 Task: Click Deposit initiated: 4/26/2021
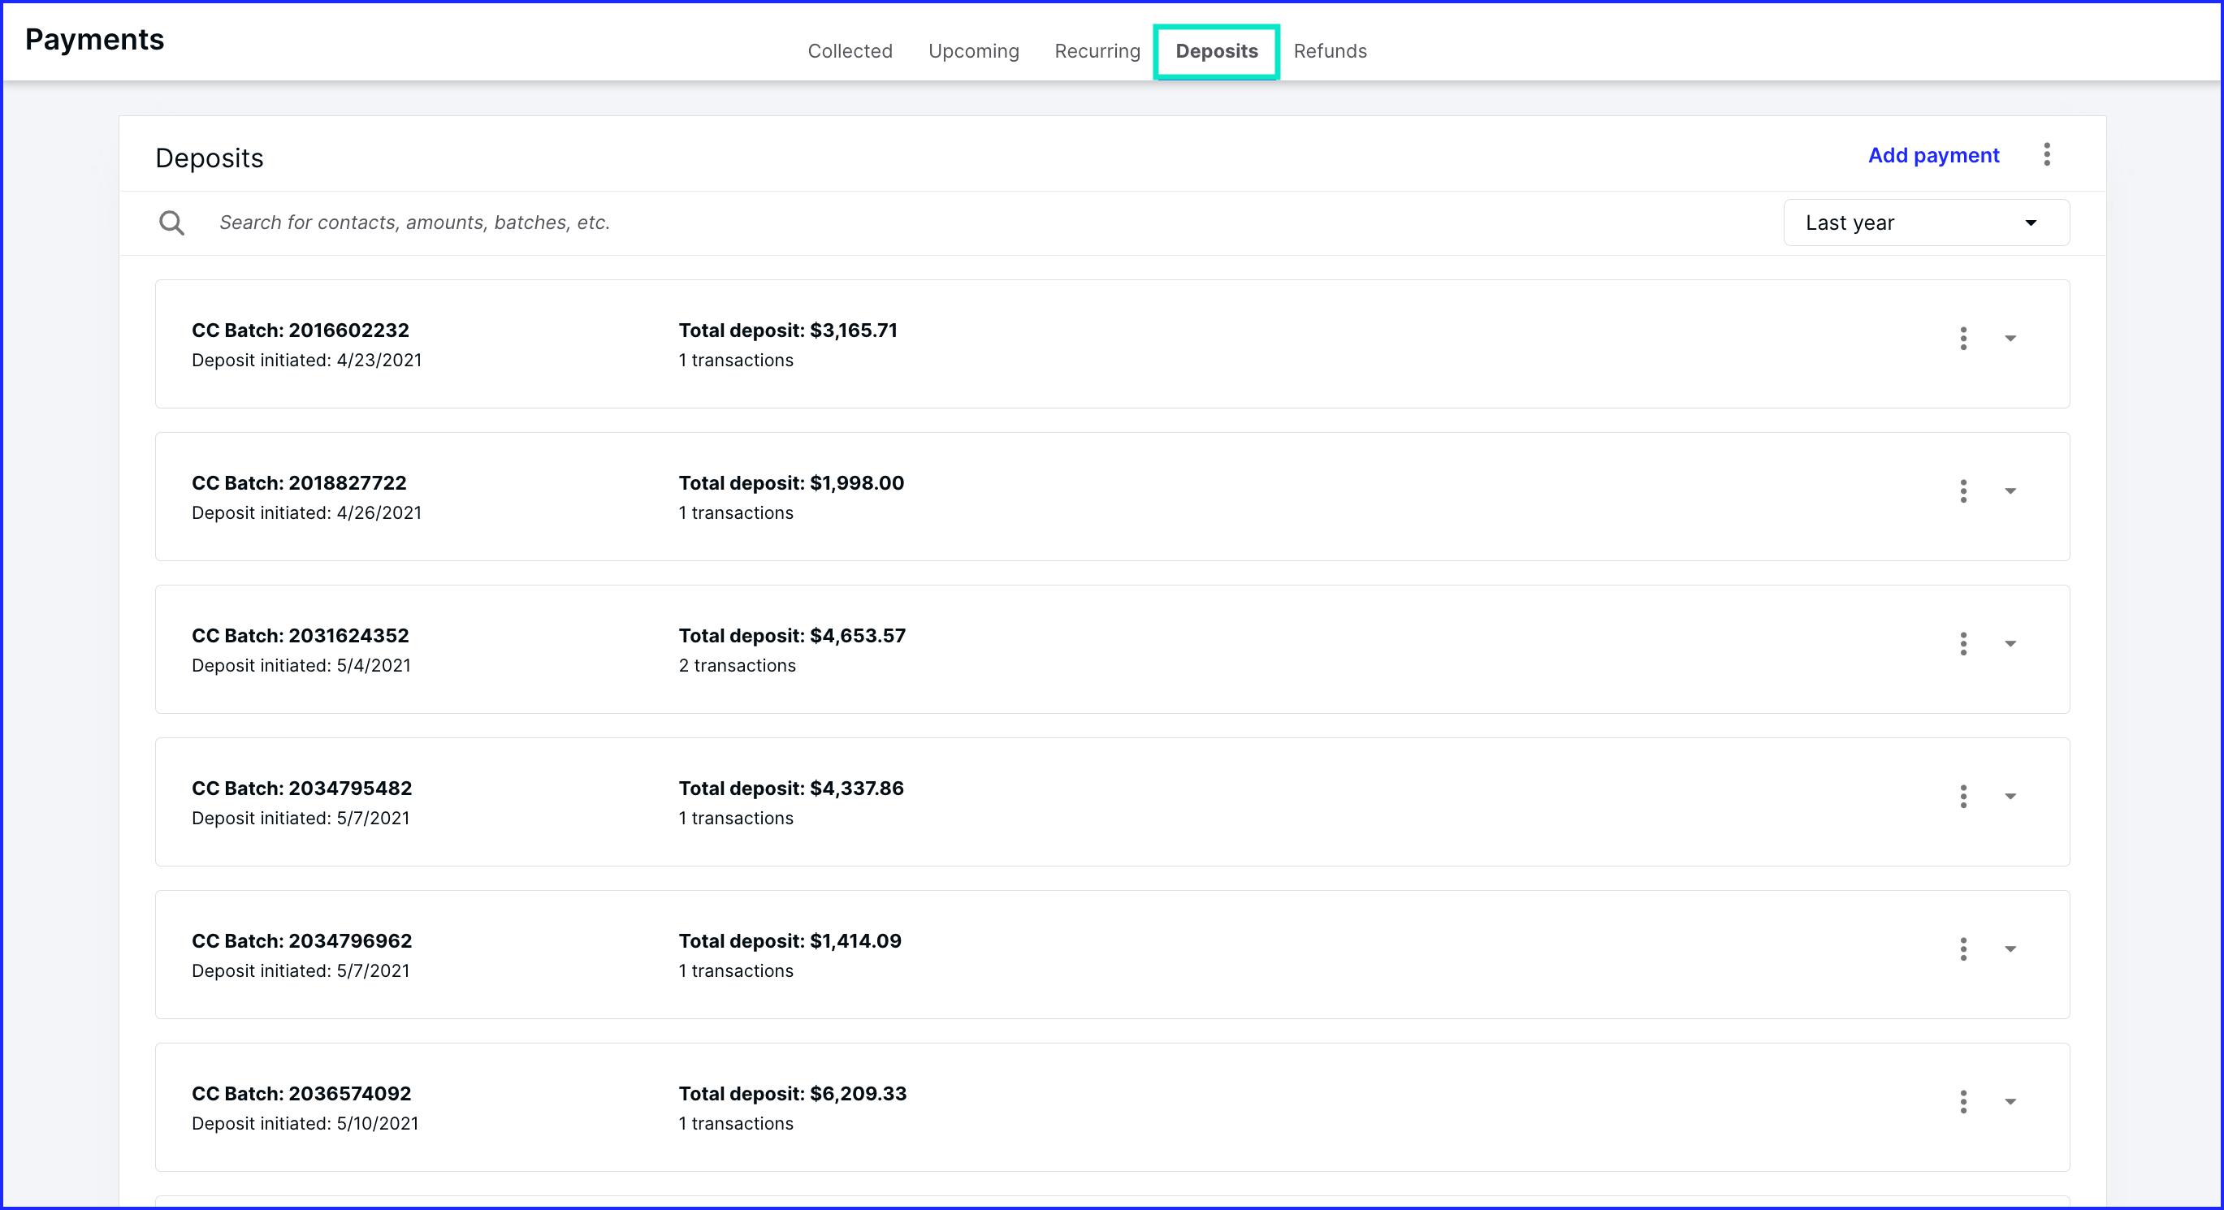click(x=306, y=513)
